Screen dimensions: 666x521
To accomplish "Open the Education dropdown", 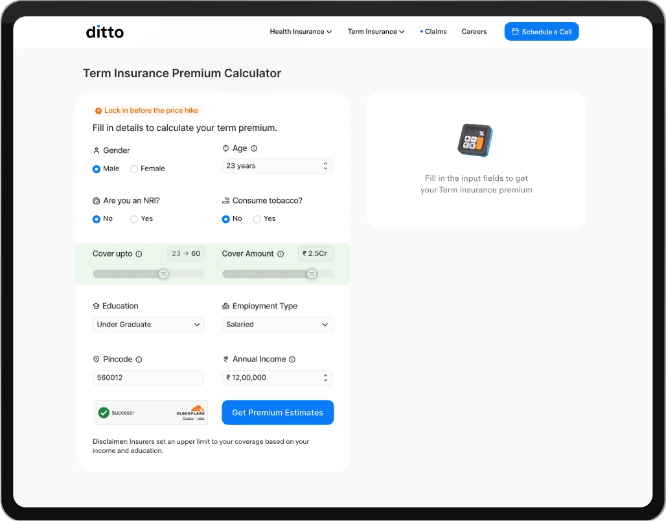I will [x=148, y=325].
